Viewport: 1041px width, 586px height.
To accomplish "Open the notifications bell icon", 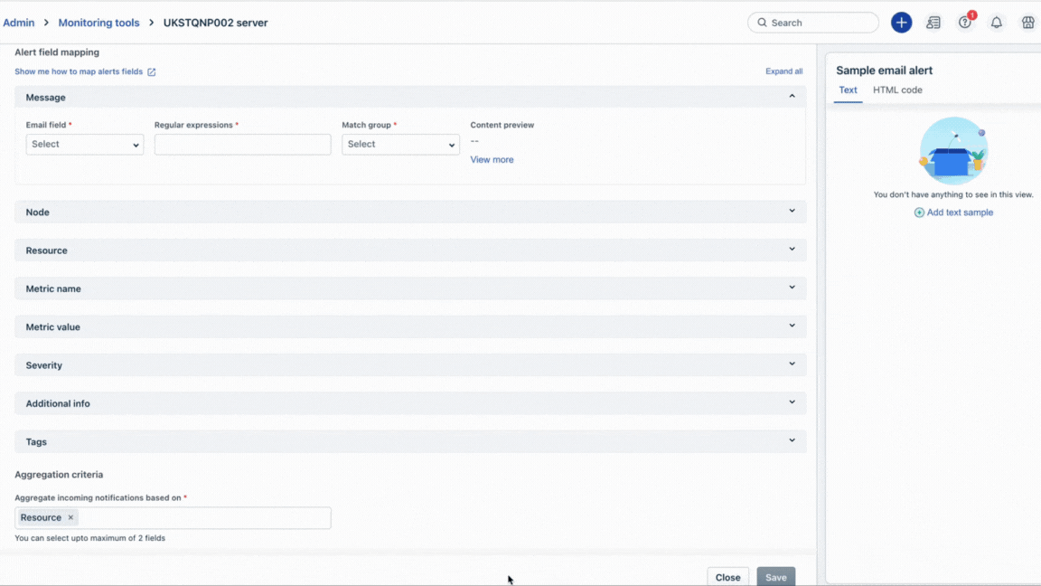I will point(997,23).
